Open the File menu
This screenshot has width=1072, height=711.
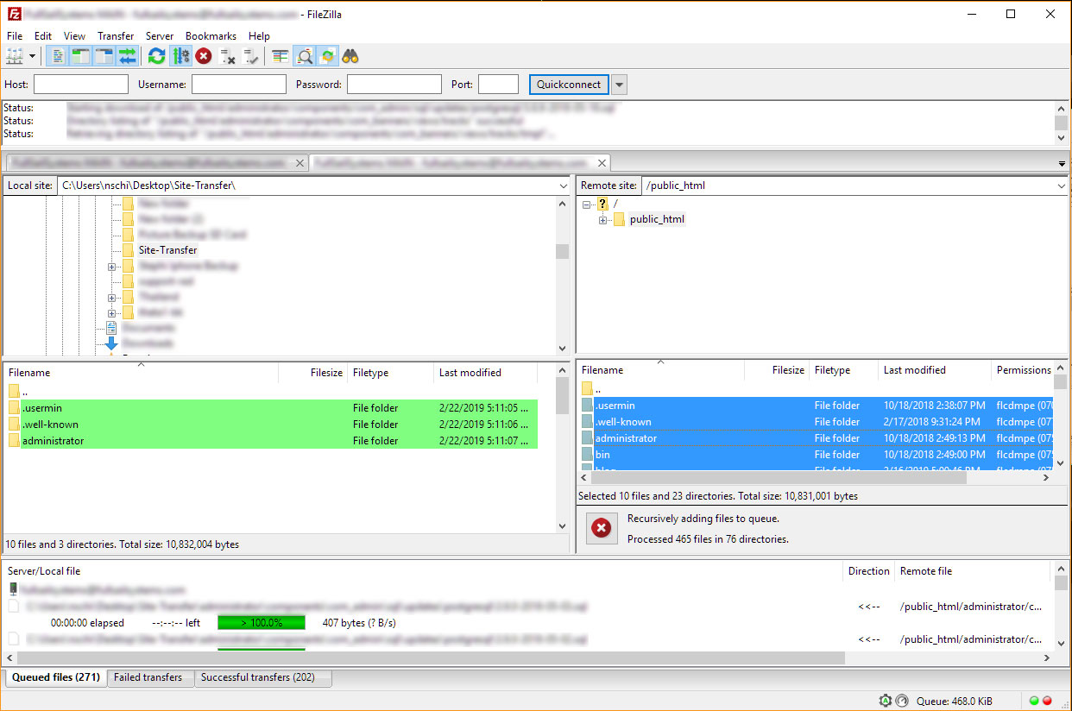(x=15, y=36)
